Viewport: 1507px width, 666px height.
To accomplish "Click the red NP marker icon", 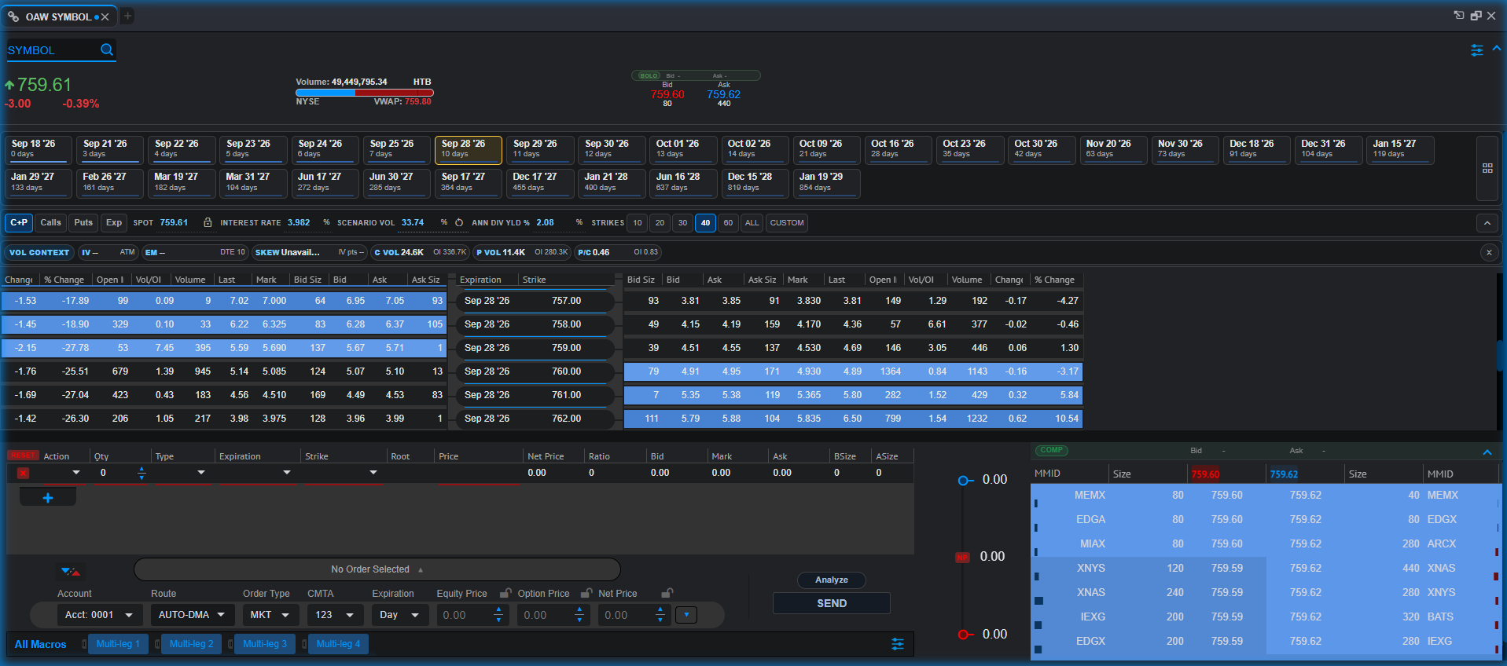I will tap(962, 557).
